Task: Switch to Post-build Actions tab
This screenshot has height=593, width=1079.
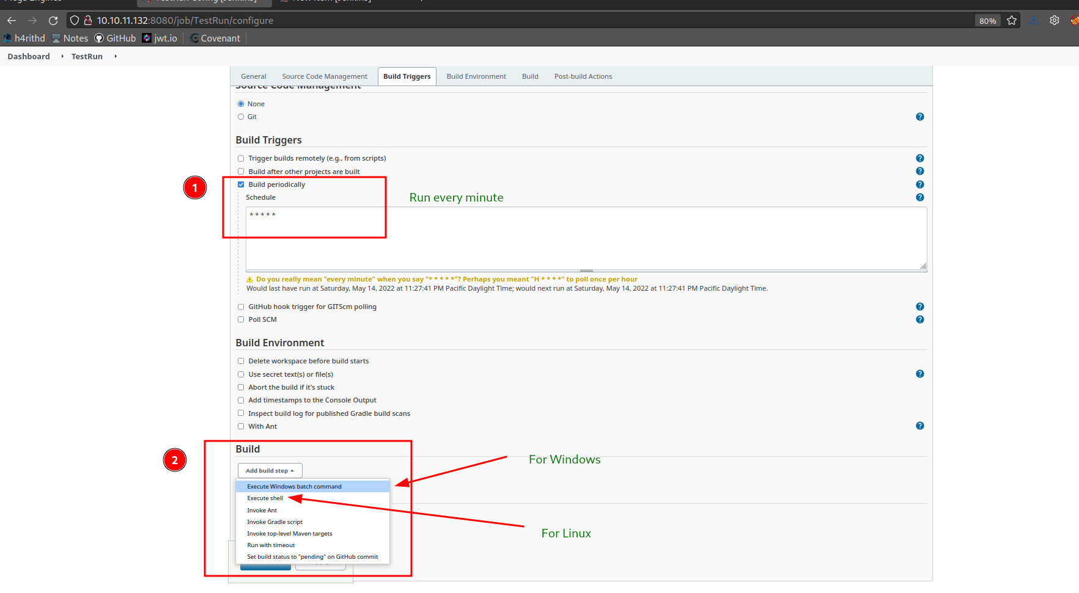Action: point(583,76)
